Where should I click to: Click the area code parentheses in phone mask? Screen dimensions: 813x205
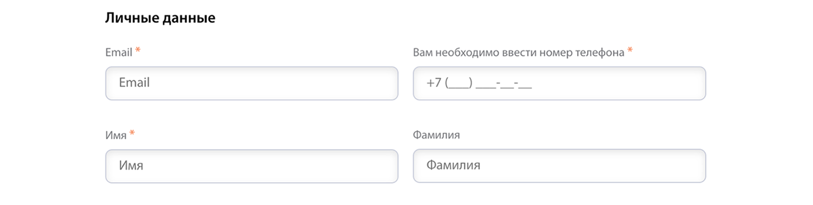[x=459, y=83]
